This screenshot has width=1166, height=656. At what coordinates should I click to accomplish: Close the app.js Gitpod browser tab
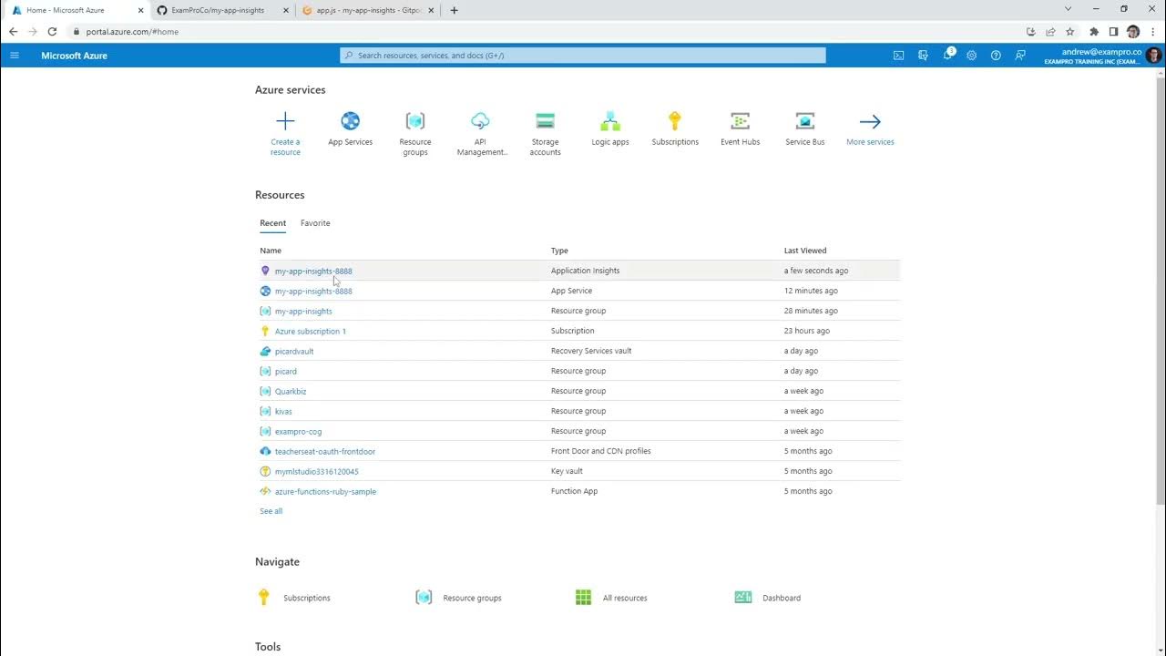[x=432, y=10]
